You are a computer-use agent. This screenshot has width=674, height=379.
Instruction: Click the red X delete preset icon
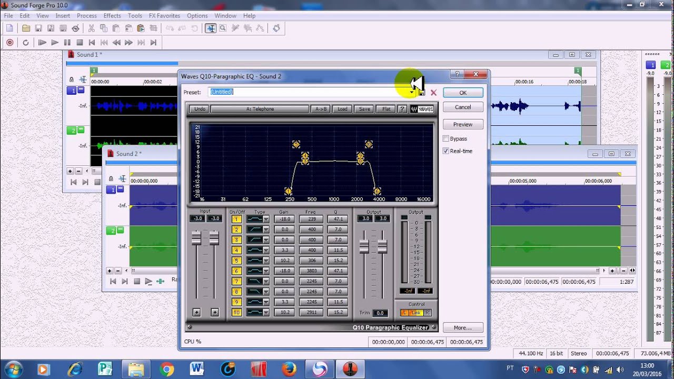[433, 93]
